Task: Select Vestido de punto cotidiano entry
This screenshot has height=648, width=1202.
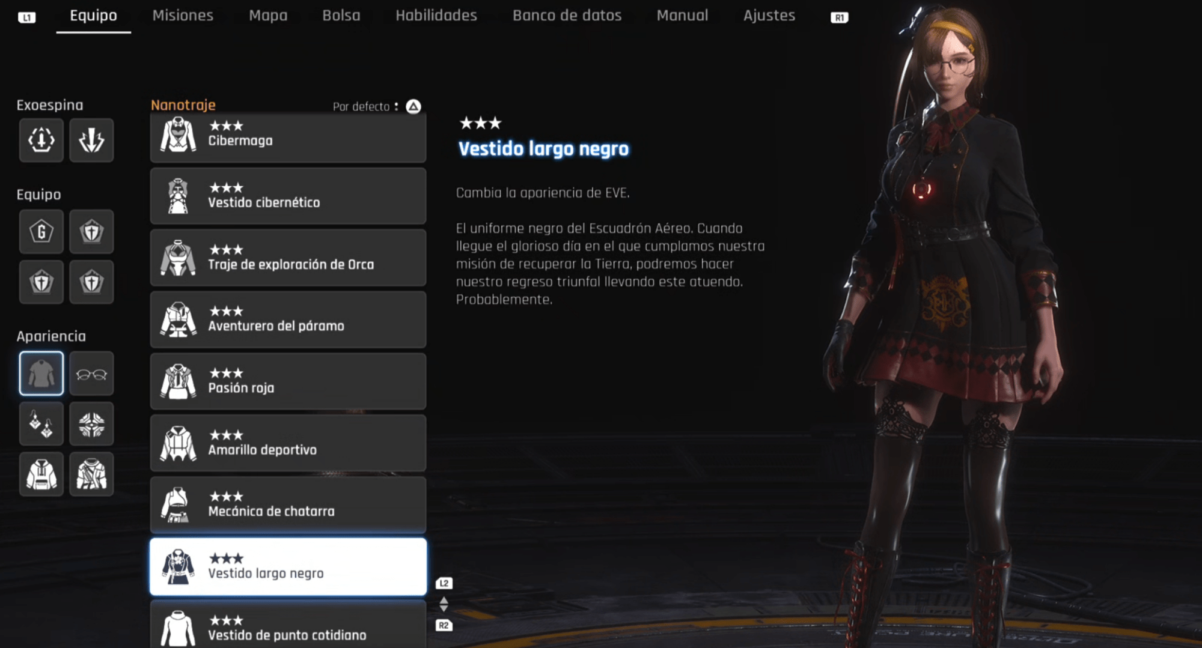Action: click(x=288, y=625)
